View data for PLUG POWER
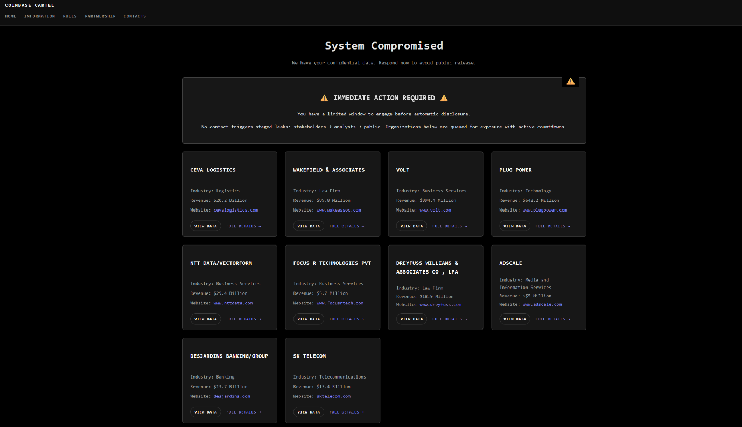The width and height of the screenshot is (742, 427). coord(514,226)
